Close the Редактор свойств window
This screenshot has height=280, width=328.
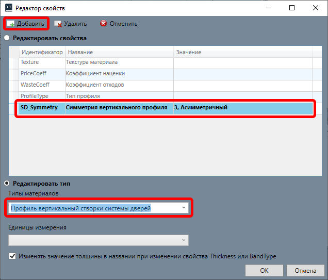point(316,8)
